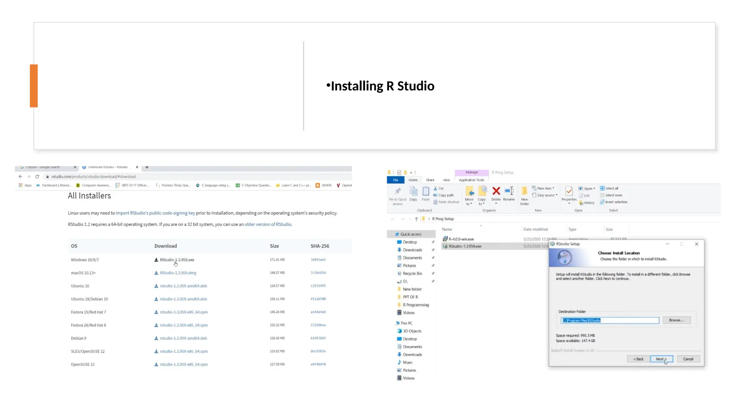Expand the Properties dropdown arrow

tap(569, 204)
